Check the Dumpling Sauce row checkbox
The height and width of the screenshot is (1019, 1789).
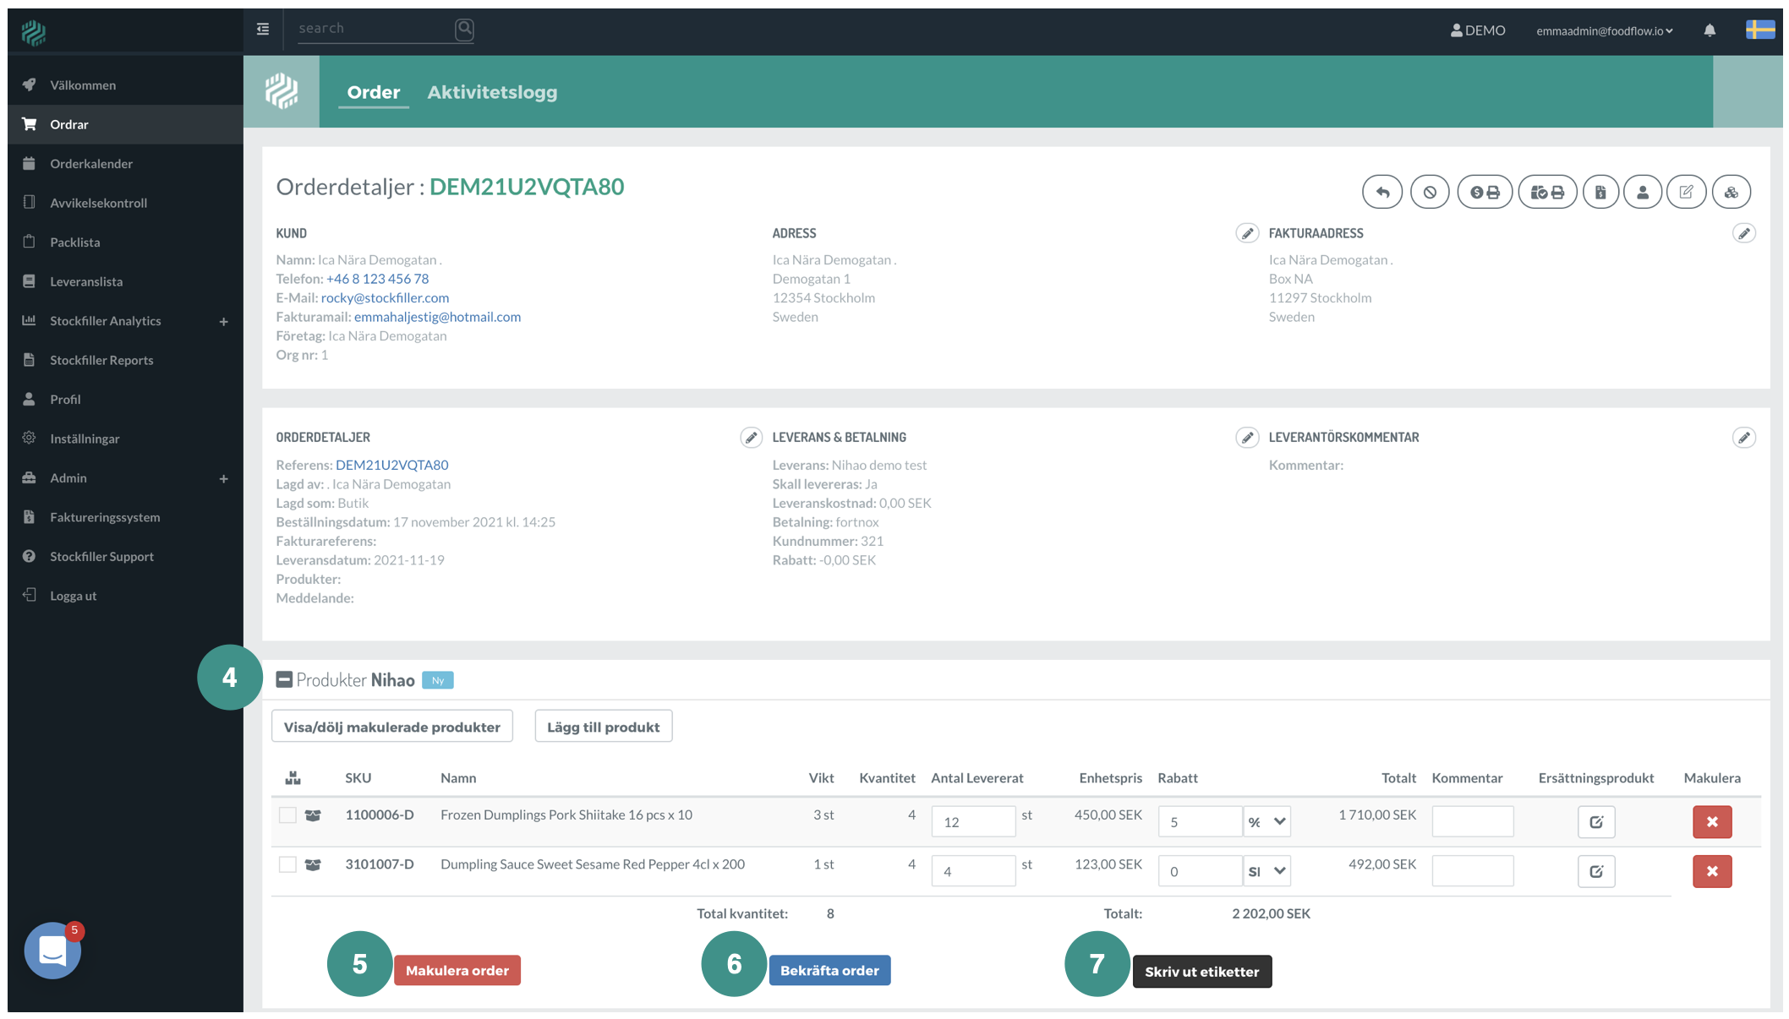287,864
